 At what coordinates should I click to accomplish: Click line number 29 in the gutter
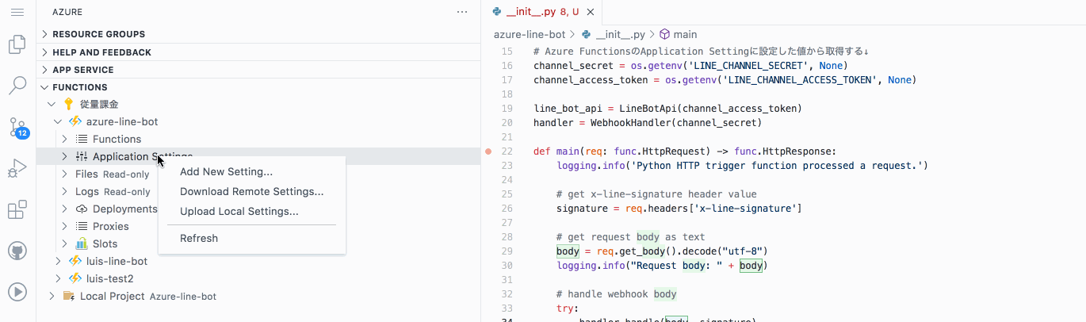[x=507, y=251]
